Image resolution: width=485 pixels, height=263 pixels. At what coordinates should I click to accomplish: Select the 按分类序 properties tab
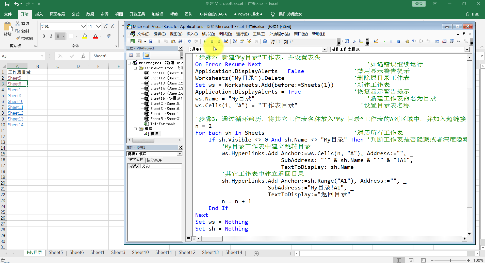click(154, 160)
